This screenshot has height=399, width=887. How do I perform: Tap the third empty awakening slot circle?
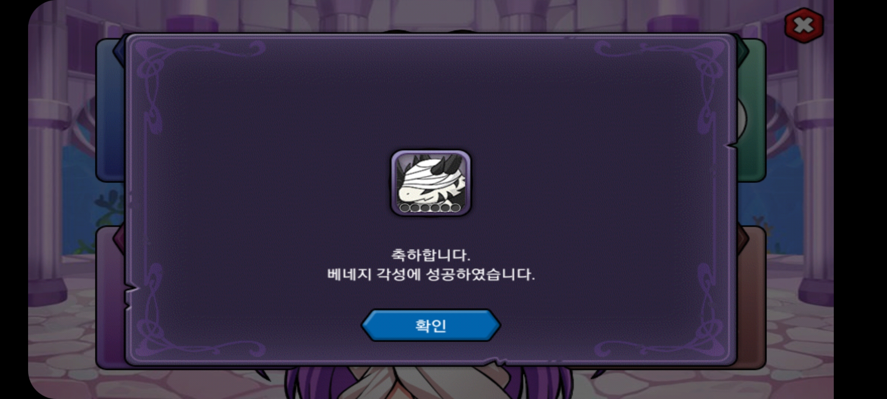point(425,208)
